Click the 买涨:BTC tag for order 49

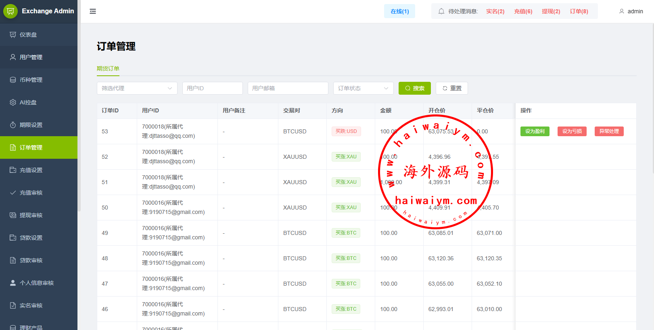(346, 233)
